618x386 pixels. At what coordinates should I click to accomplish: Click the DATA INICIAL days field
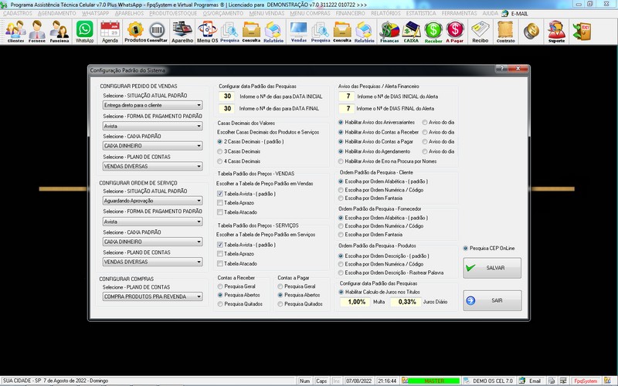(227, 96)
